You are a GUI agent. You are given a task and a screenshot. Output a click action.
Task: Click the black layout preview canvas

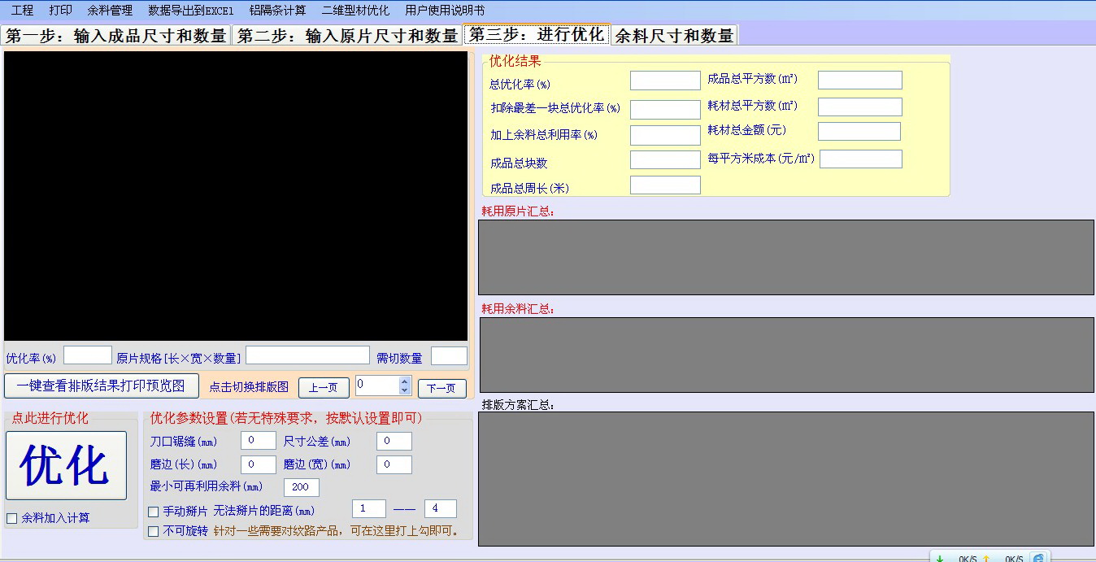(x=236, y=195)
